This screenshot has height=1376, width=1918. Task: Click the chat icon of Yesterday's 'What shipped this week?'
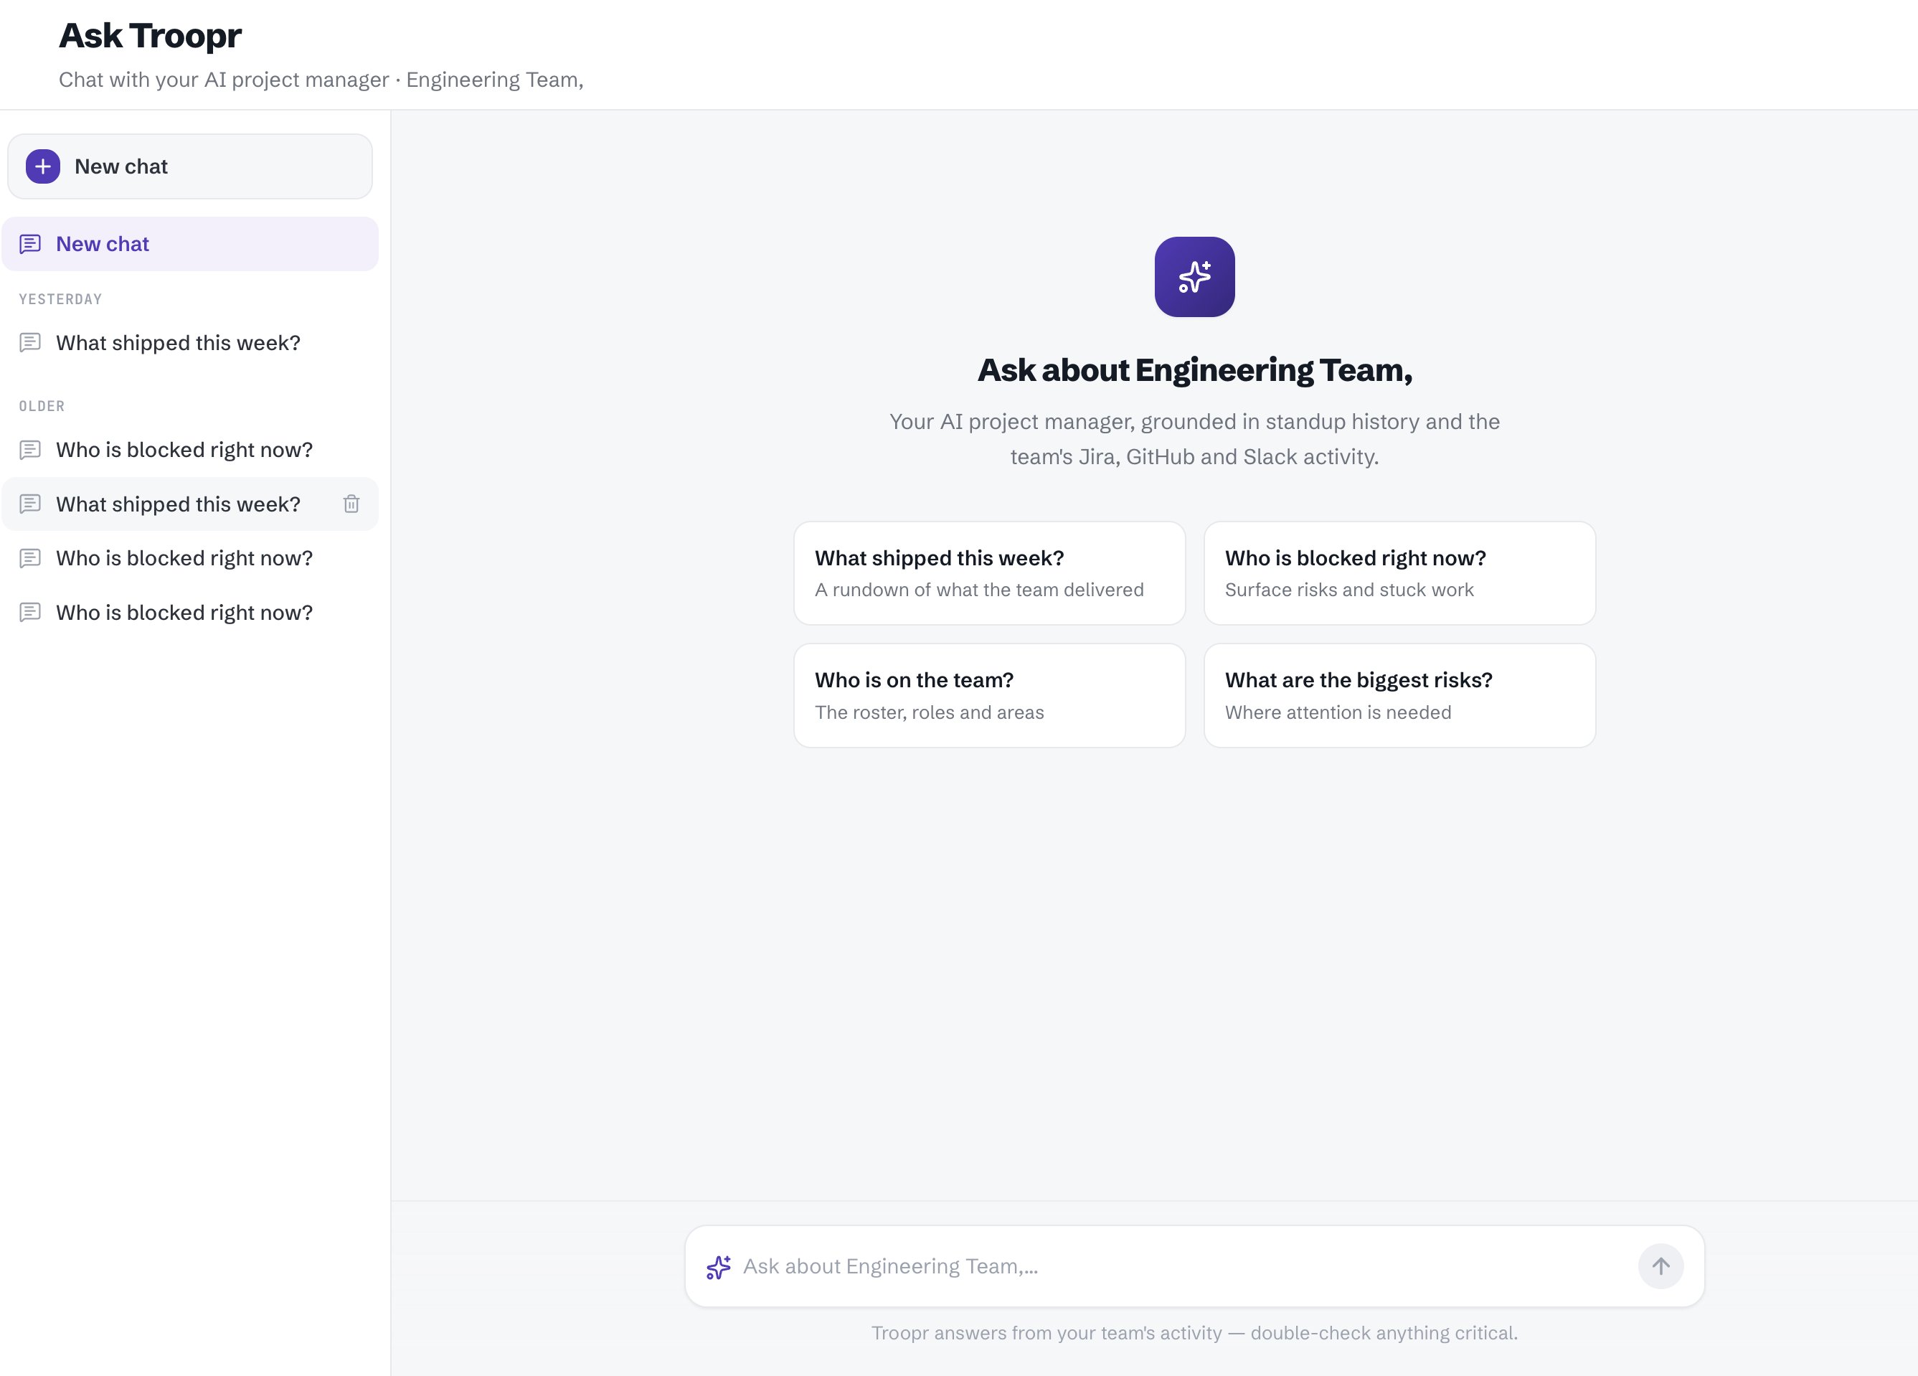[x=30, y=342]
